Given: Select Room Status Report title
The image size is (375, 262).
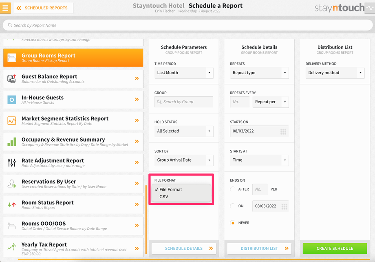Looking at the screenshot, I should coord(48,202).
